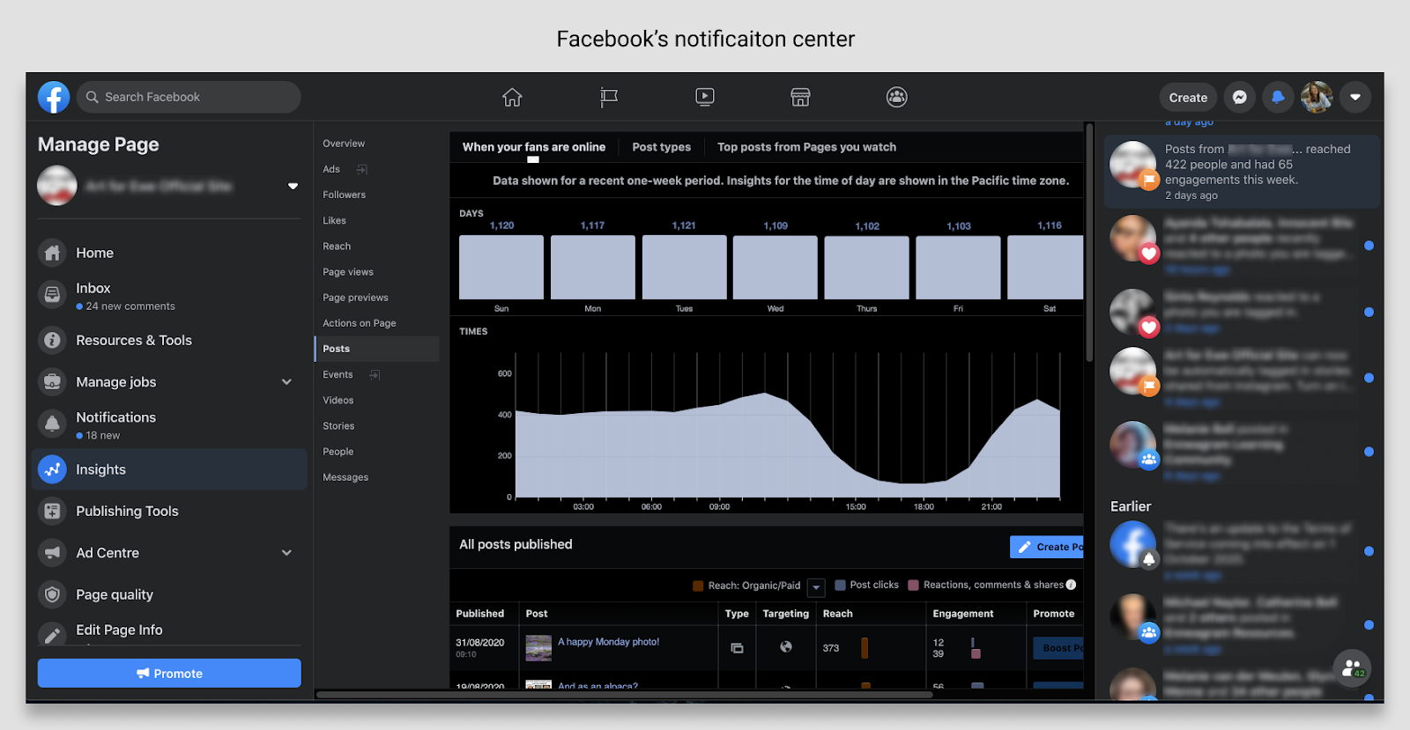Expand the Ad Centre chevron
The width and height of the screenshot is (1410, 730).
pyautogui.click(x=286, y=553)
